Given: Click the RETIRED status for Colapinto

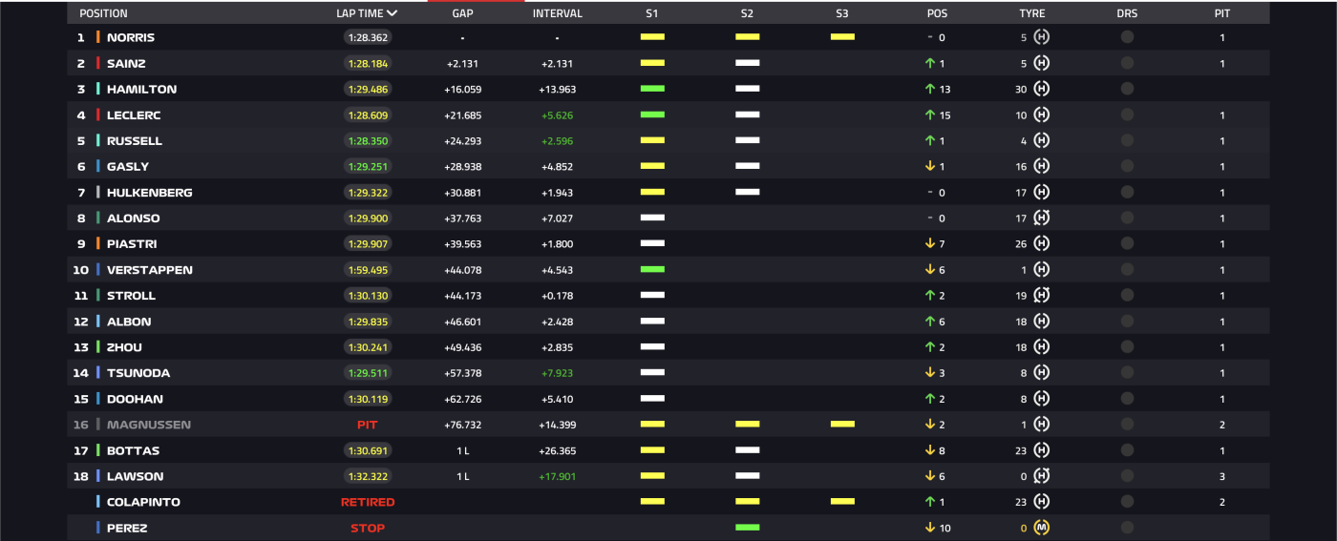Looking at the screenshot, I should pyautogui.click(x=368, y=501).
